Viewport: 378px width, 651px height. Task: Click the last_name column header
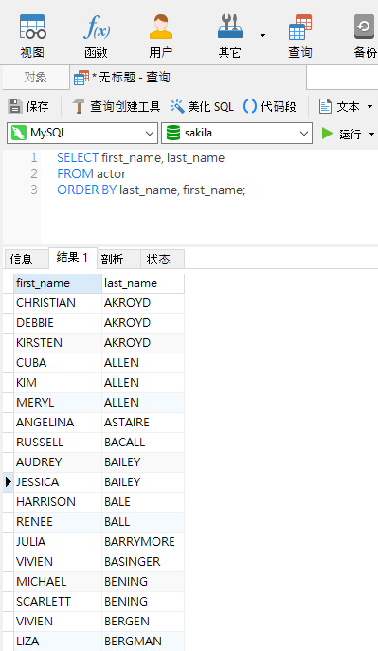click(143, 283)
